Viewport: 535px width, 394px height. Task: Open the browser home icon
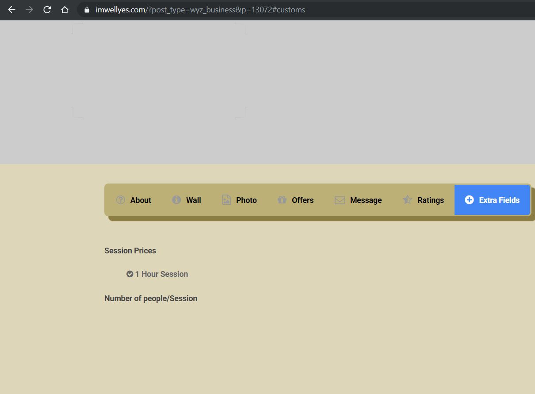click(65, 10)
